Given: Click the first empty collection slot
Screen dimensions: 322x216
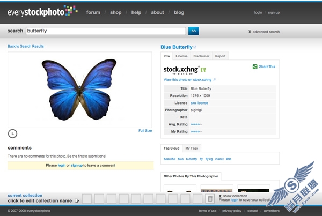Looking at the screenshot, I should point(87,198).
